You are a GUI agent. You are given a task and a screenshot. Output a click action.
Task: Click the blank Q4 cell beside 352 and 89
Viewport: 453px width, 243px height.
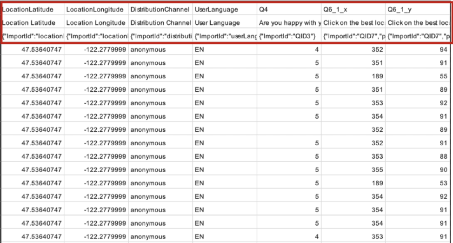289,129
